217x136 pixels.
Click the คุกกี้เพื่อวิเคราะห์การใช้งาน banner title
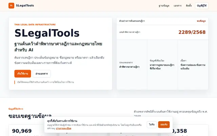click(x=62, y=121)
